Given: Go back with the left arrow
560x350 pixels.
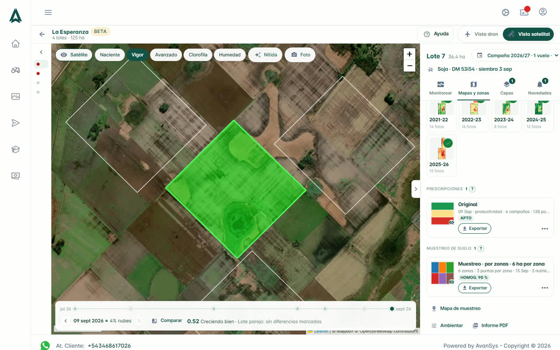Looking at the screenshot, I should tap(42, 34).
